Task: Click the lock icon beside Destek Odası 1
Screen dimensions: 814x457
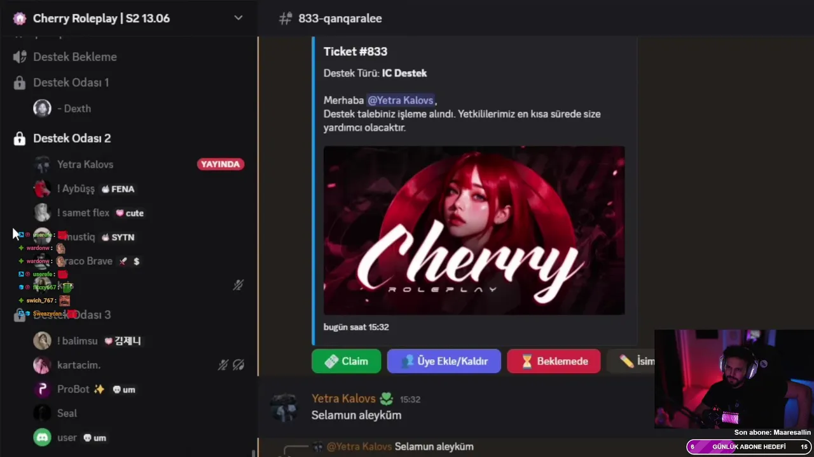Action: tap(20, 83)
